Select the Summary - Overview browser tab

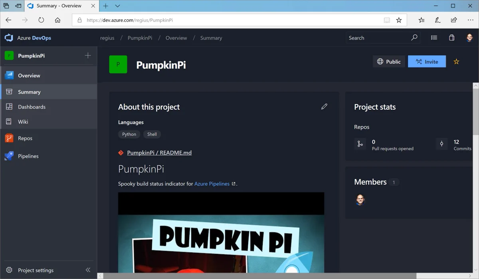[62, 6]
